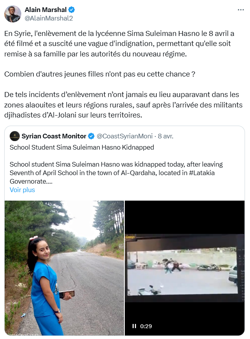Click the 0:29 video time indicator
The width and height of the screenshot is (250, 339).
point(146,326)
